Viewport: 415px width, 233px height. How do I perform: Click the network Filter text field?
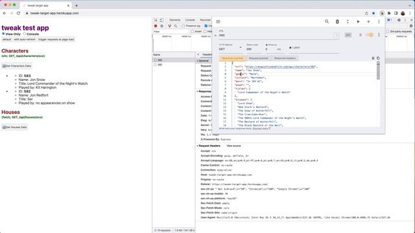coord(171,32)
